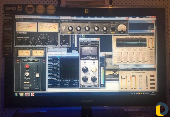The image size is (170, 117).
Task: Click next preset arrow in Aphex Waves toolbar
Action: [x=57, y=21]
